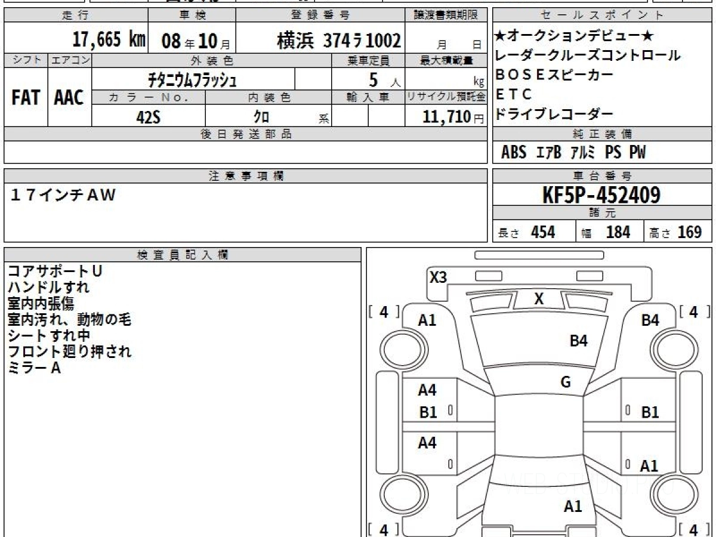
Task: Click inspector note フロント廻り押され
Action: (x=69, y=351)
